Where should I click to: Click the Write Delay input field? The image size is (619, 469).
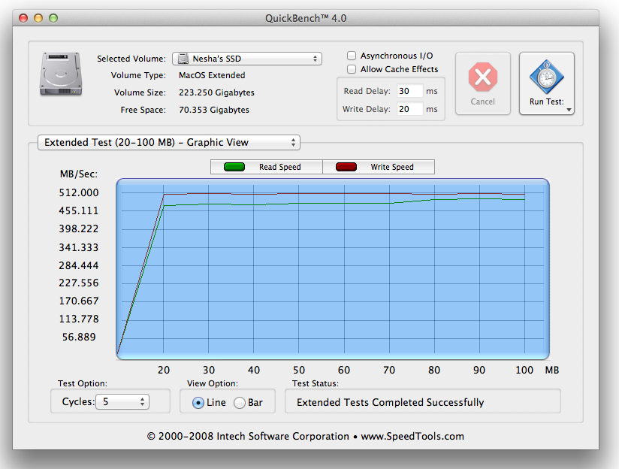coord(409,109)
